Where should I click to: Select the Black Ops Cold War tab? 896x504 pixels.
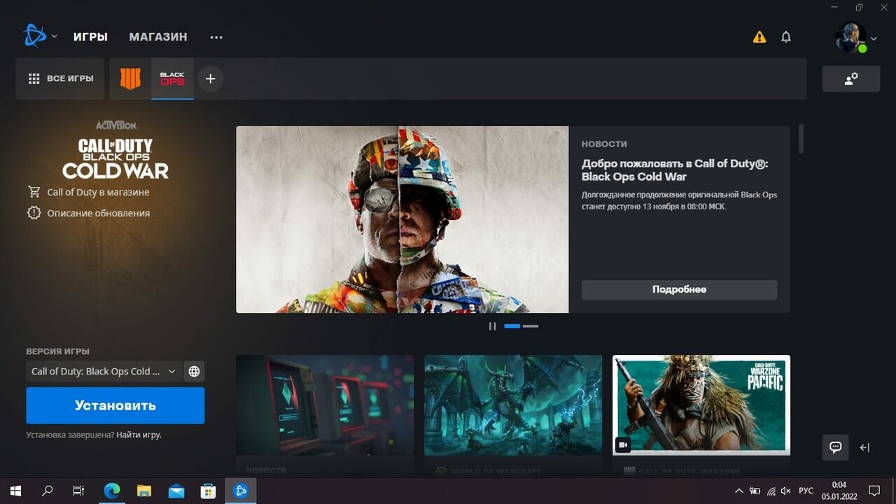pyautogui.click(x=172, y=78)
